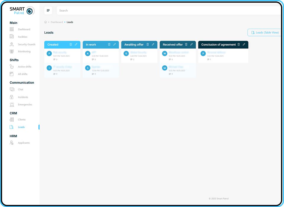The image size is (284, 207).
Task: Open Chat under Communication
Action: coord(20,89)
